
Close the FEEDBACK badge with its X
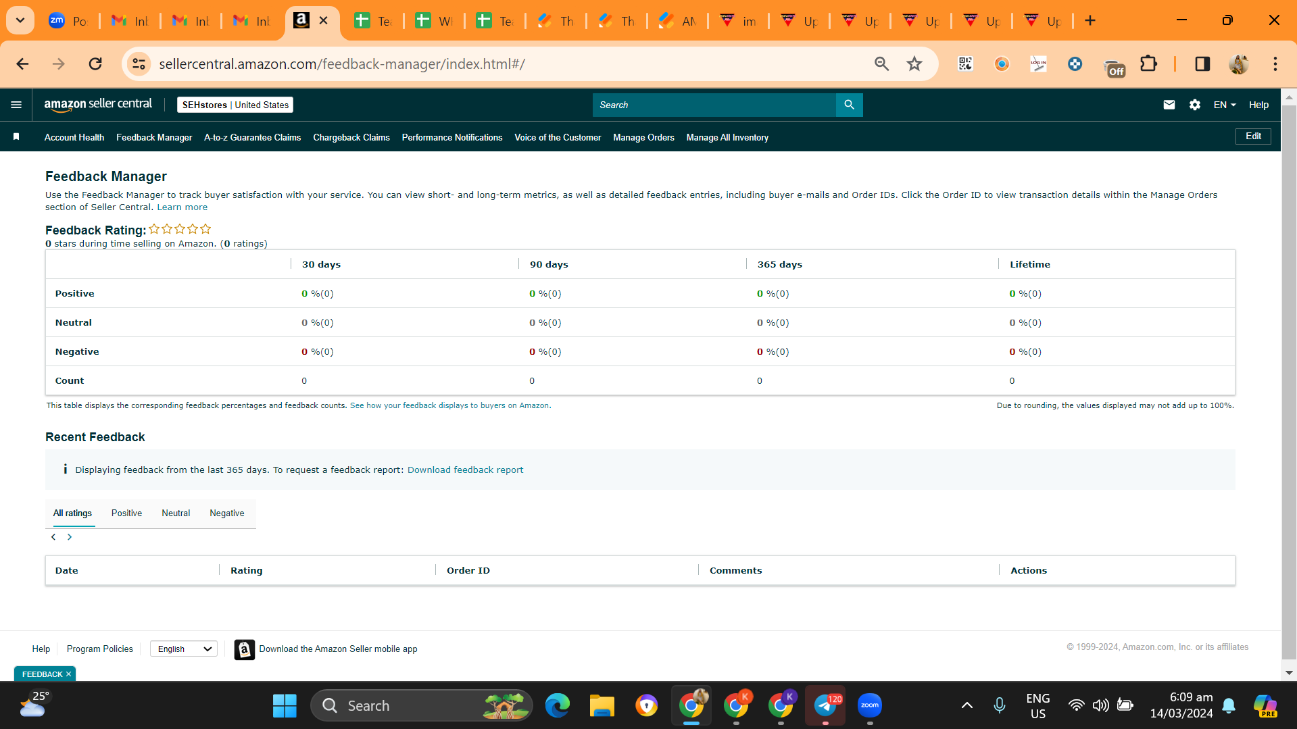[68, 674]
